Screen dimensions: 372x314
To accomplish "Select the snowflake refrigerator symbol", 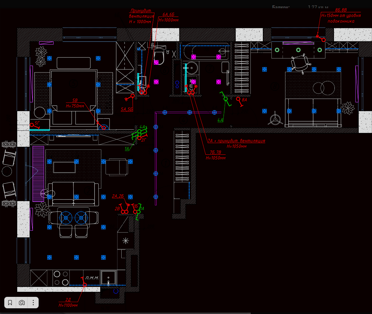I will pyautogui.click(x=126, y=241).
